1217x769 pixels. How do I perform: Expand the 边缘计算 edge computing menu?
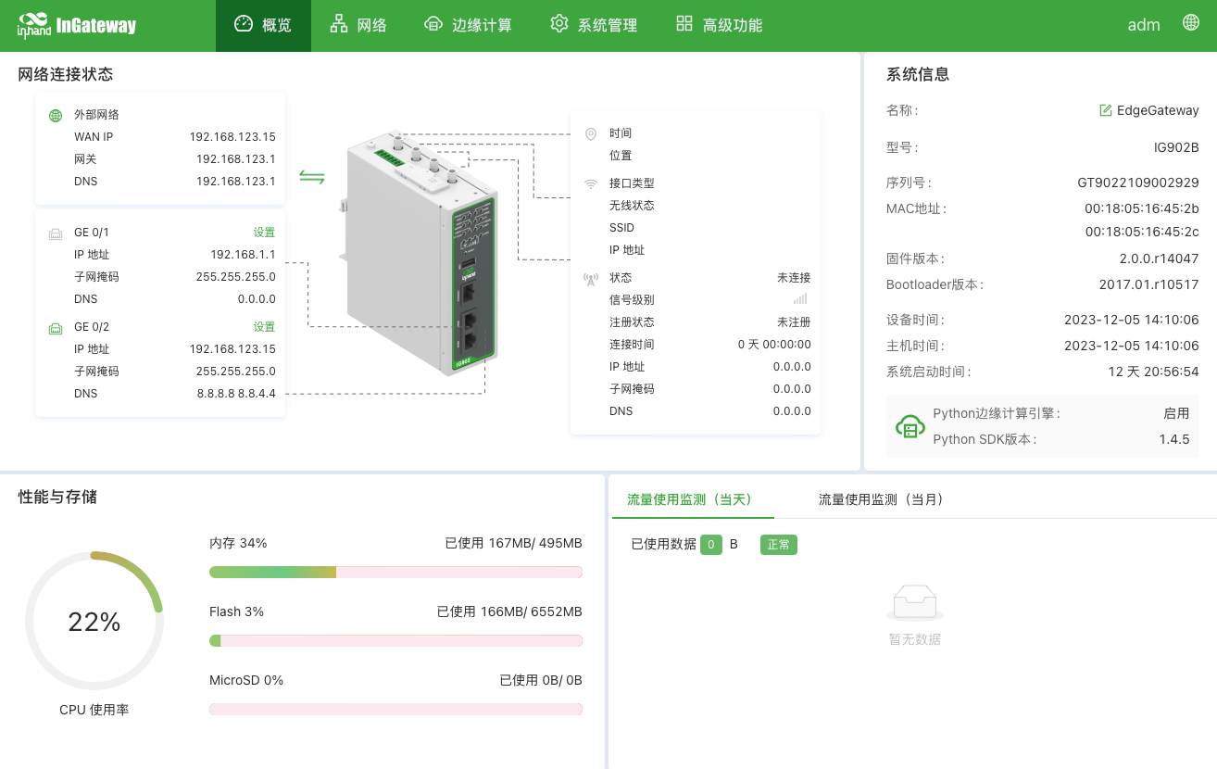pos(468,25)
